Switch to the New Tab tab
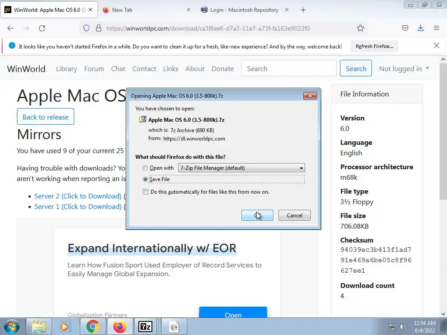Screen dimensions: 447x335 pos(147,10)
